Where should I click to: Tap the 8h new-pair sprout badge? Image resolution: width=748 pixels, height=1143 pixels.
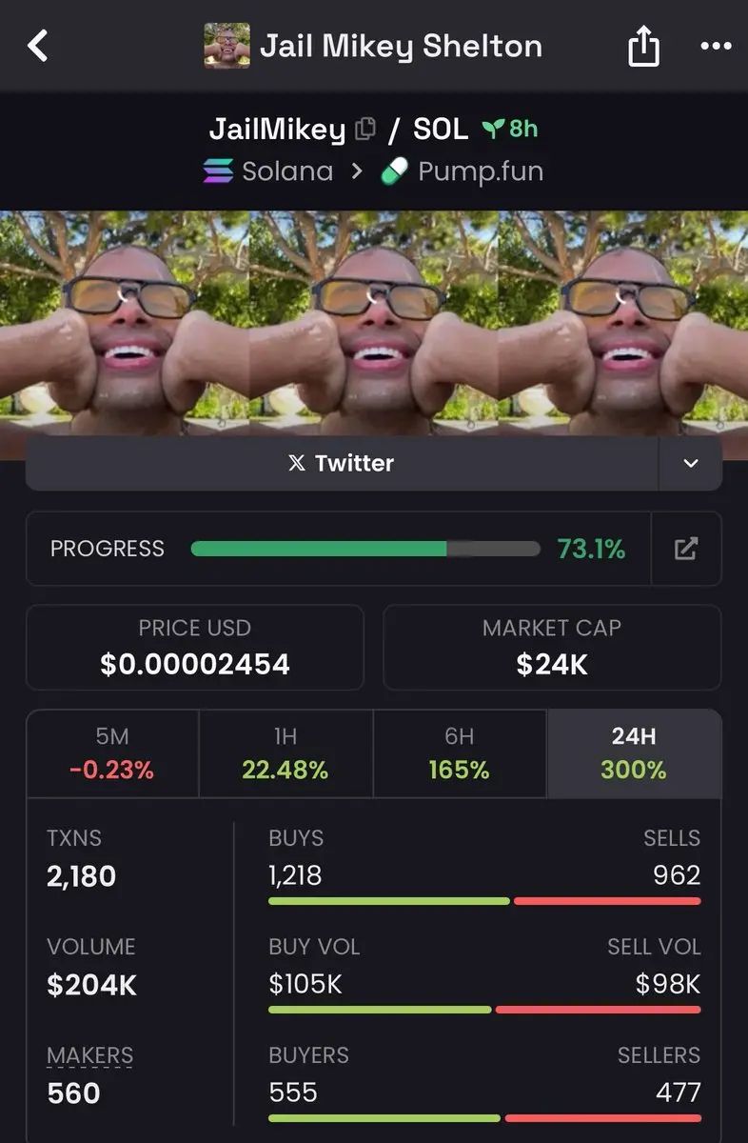tap(510, 129)
